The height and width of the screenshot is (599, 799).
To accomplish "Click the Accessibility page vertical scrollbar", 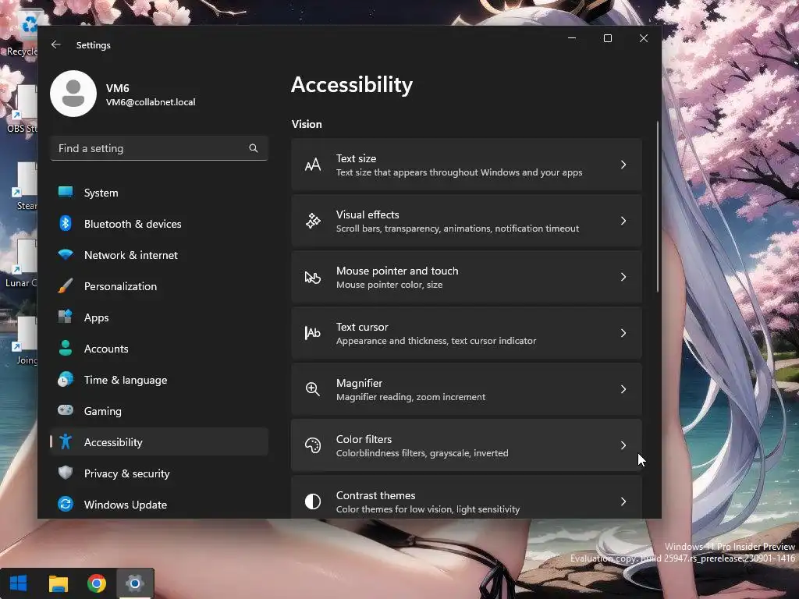I will coord(657,206).
